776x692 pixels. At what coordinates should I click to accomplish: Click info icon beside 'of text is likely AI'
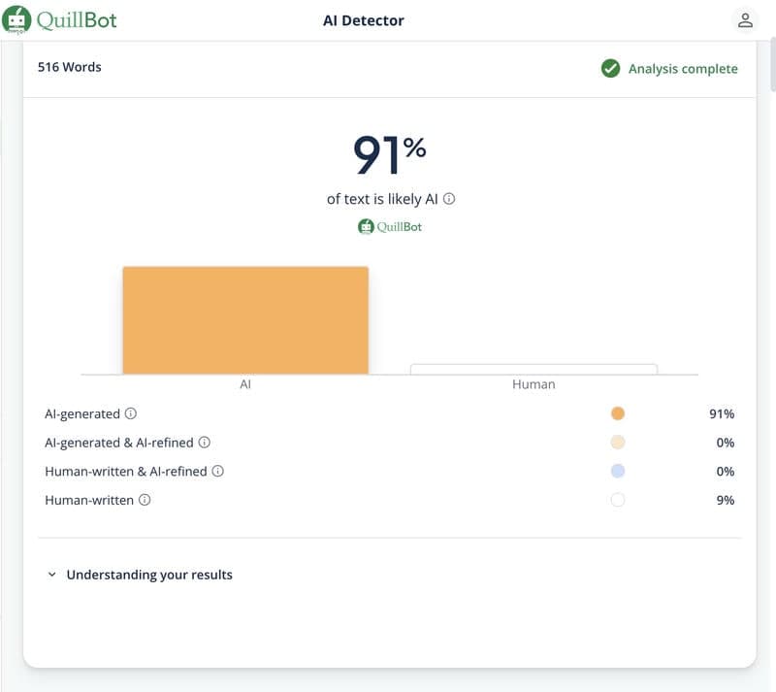coord(449,199)
